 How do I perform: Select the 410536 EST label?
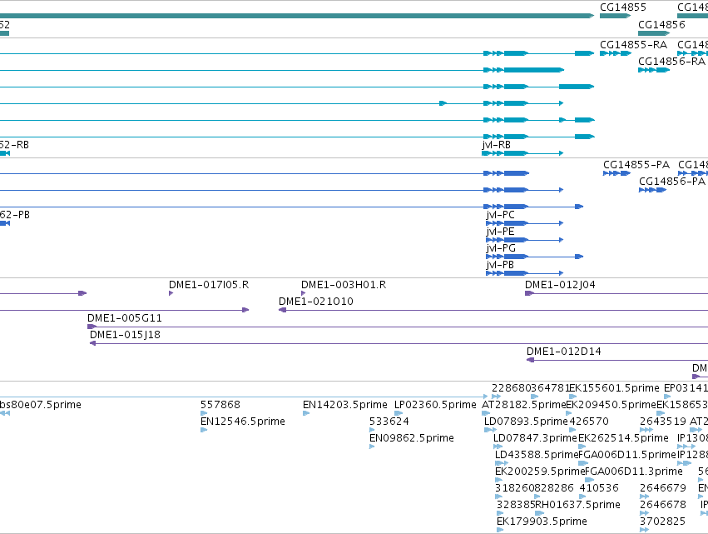[x=599, y=488]
